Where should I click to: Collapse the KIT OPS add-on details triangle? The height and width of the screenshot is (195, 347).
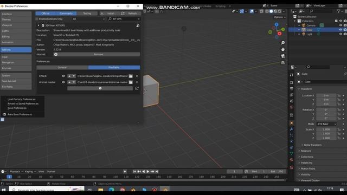38,25
